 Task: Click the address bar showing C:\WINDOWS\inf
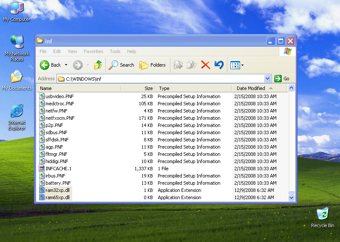coord(161,79)
